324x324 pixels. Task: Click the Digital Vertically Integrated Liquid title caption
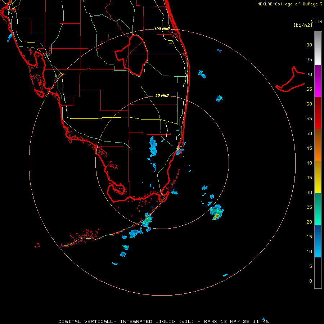point(126,321)
